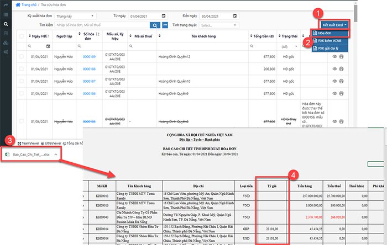Check the row for invoice 0000189
The height and width of the screenshot is (245, 387).
pos(22,56)
